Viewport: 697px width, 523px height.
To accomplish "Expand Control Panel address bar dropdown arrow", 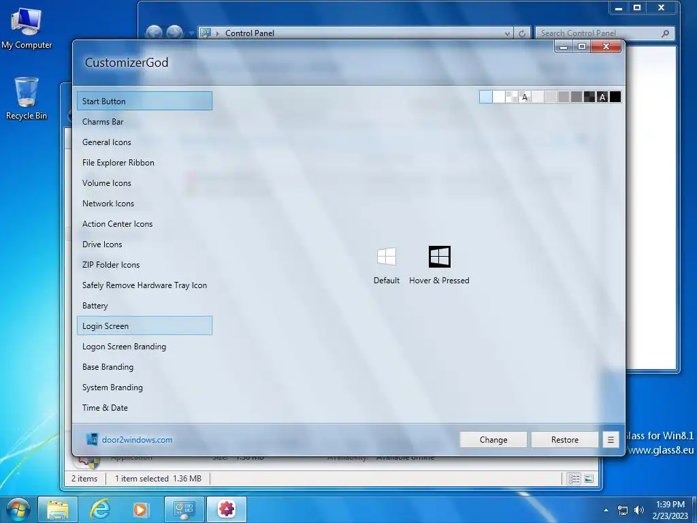I will (507, 33).
